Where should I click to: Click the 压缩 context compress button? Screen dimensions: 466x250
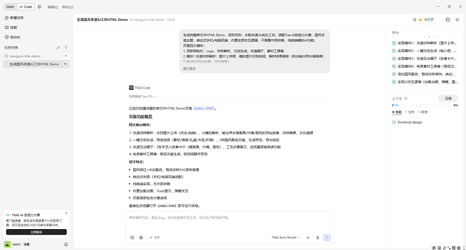click(448, 99)
